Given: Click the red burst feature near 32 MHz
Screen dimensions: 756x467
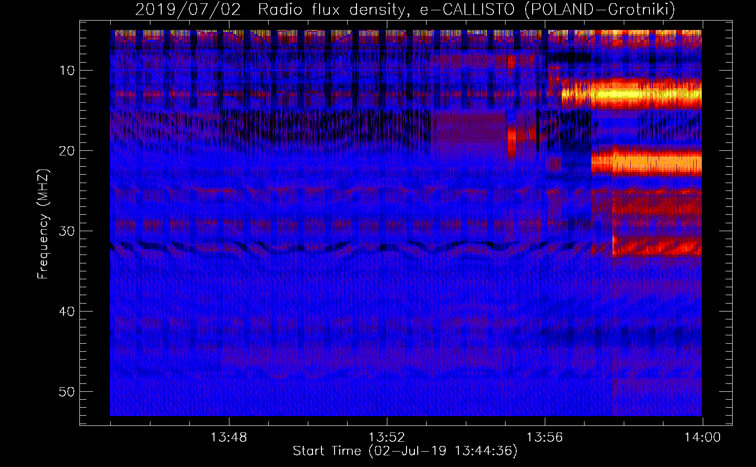Looking at the screenshot, I should [x=657, y=247].
